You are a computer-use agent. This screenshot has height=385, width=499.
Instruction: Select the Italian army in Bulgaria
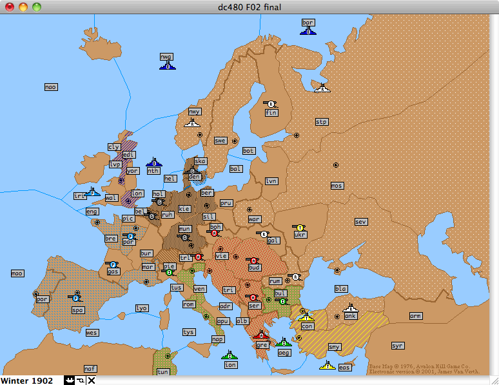(282, 301)
